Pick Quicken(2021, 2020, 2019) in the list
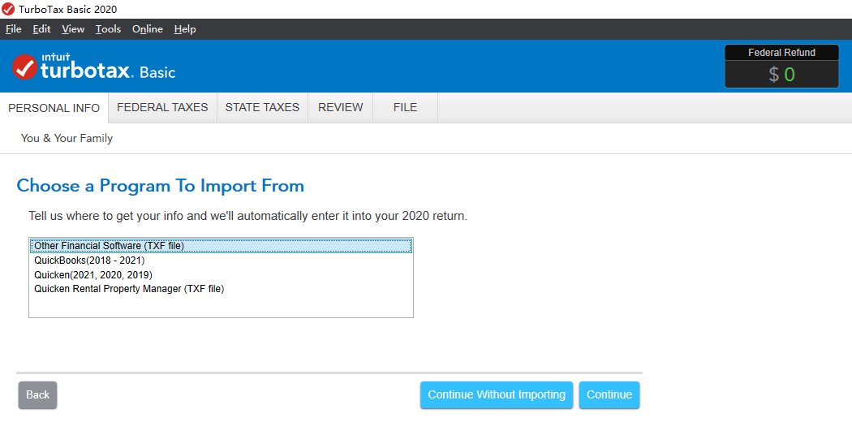 (93, 275)
